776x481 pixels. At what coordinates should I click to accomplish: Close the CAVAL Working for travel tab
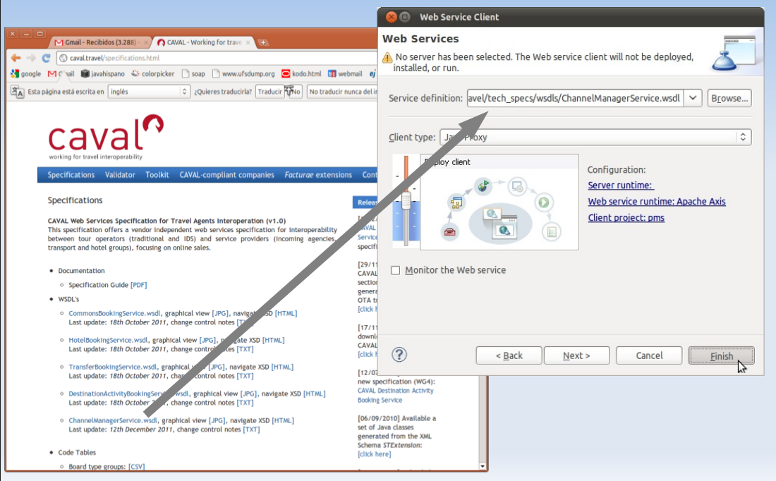(x=248, y=42)
